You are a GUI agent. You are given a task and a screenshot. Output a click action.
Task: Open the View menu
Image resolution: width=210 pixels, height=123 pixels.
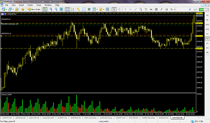13,5
